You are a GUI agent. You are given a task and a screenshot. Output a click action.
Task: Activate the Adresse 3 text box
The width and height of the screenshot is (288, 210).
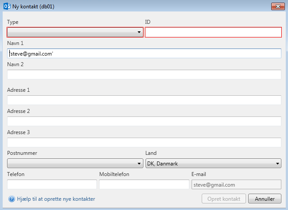[x=144, y=142]
